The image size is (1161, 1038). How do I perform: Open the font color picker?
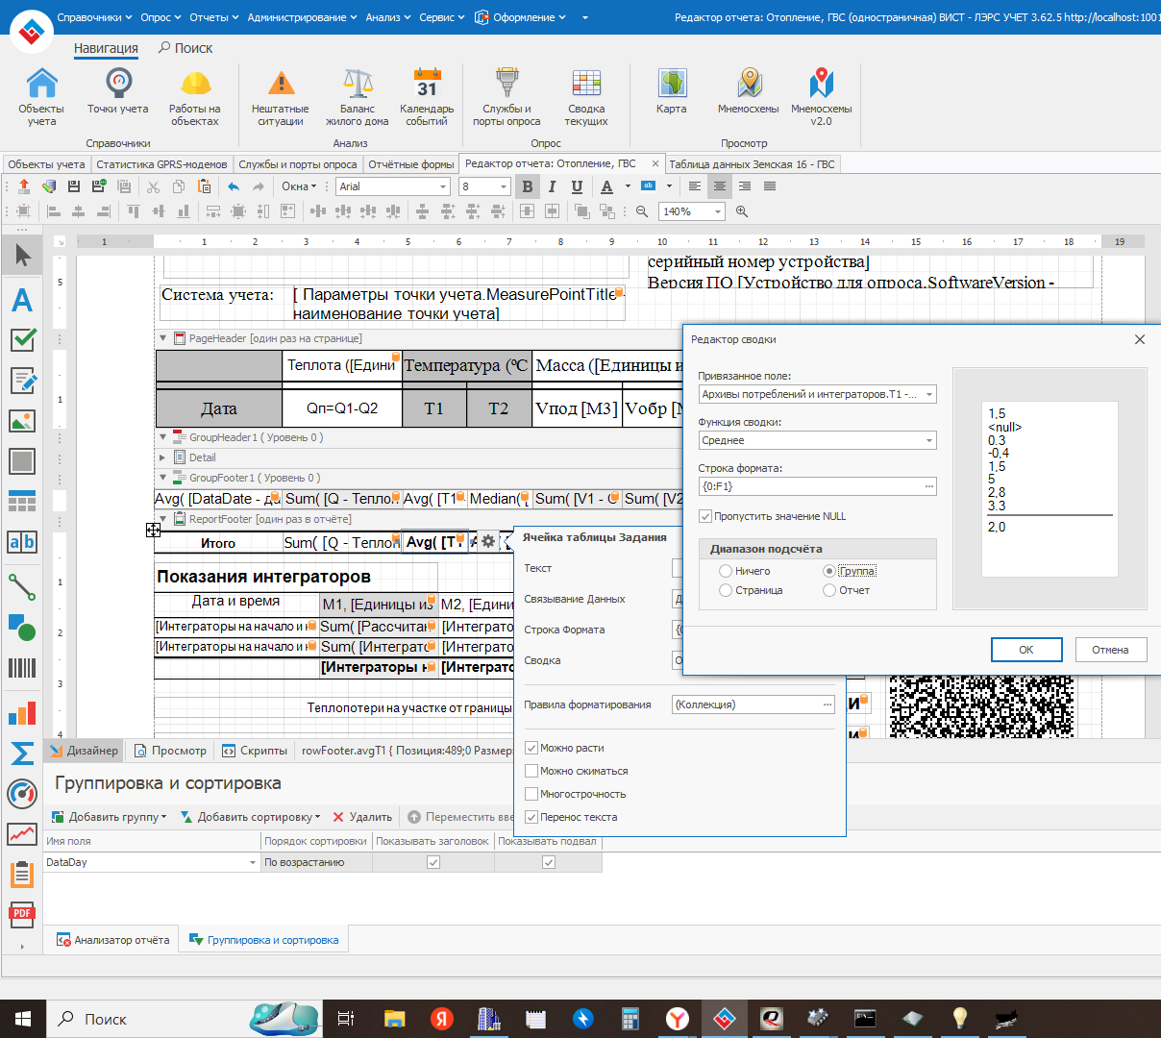(628, 186)
